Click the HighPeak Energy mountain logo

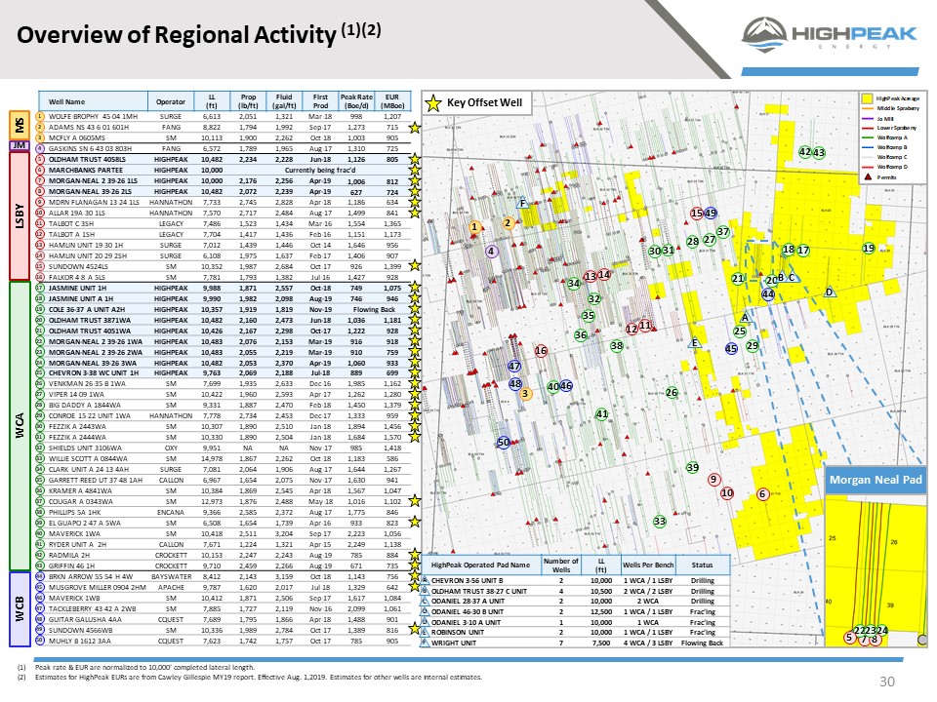[x=764, y=35]
